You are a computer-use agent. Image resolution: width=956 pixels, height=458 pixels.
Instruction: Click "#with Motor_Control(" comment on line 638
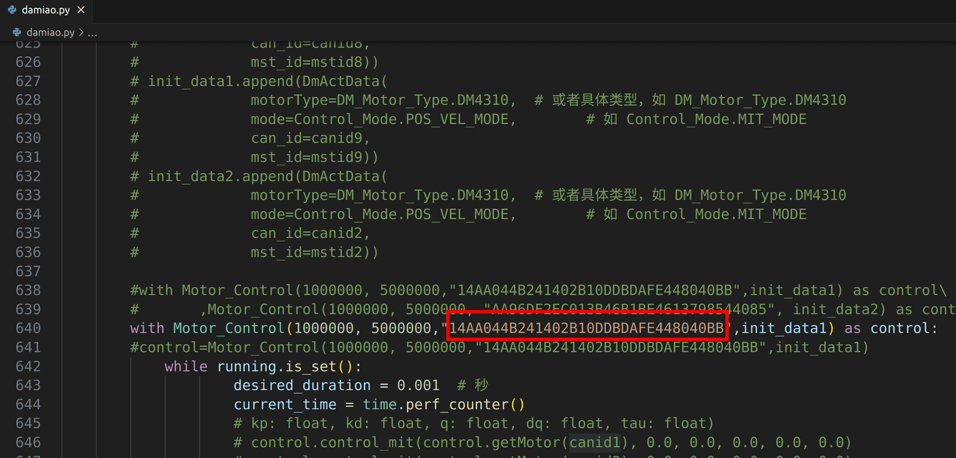pyautogui.click(x=216, y=290)
